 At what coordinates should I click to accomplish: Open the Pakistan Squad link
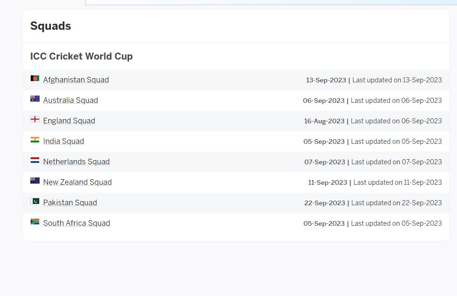(70, 202)
